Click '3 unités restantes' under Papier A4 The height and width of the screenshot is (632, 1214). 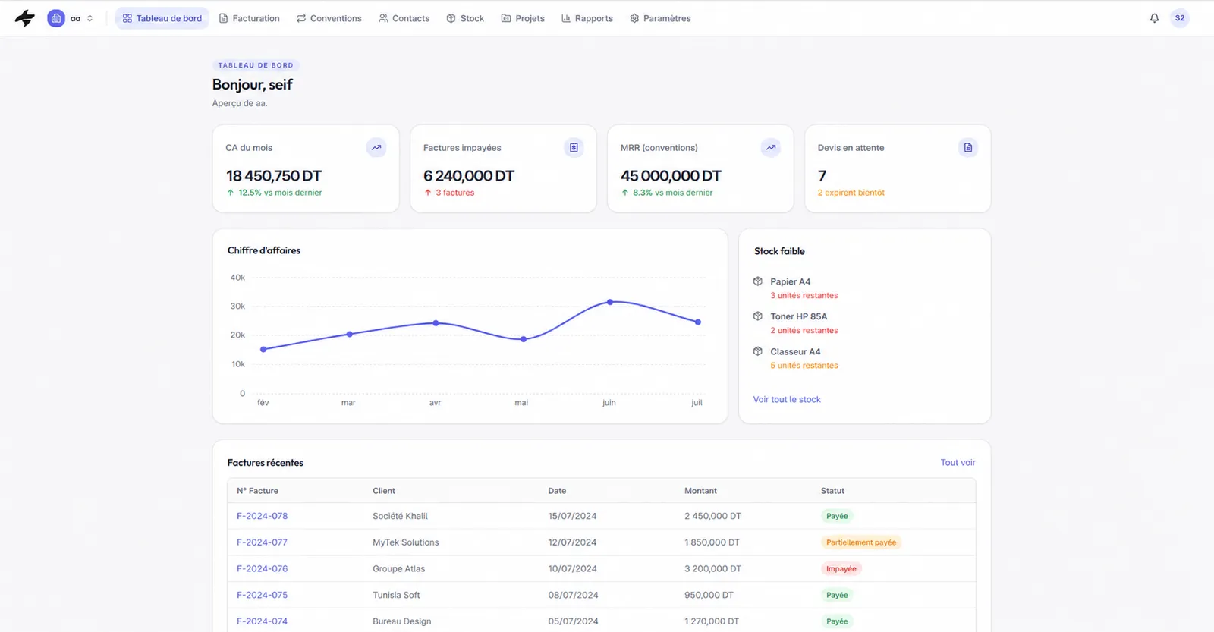[x=804, y=296]
